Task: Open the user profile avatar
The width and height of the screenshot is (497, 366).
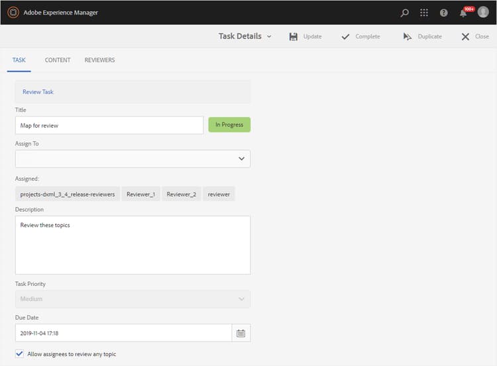Action: click(483, 12)
